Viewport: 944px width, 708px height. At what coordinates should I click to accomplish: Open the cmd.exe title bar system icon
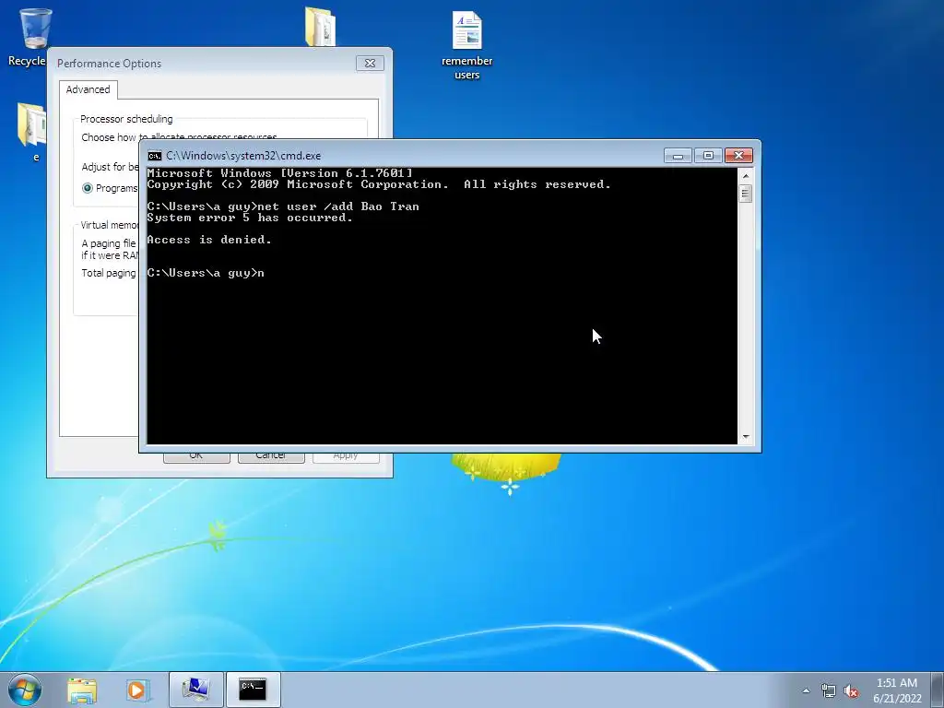click(155, 156)
